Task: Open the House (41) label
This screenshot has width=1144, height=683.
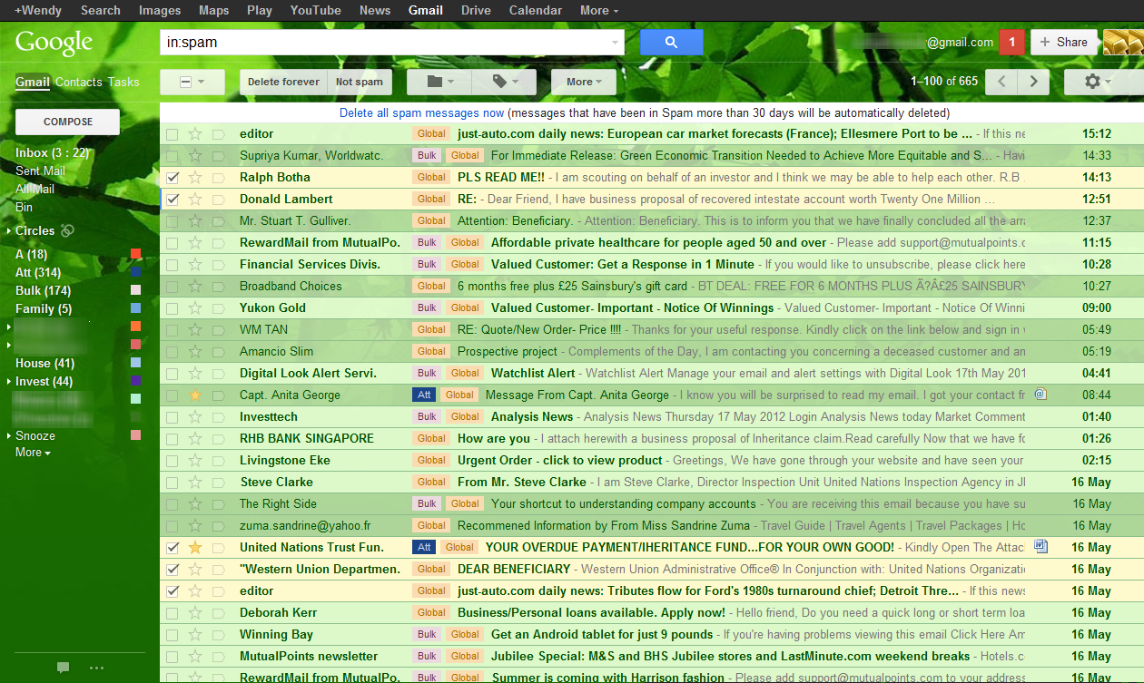Action: 44,363
